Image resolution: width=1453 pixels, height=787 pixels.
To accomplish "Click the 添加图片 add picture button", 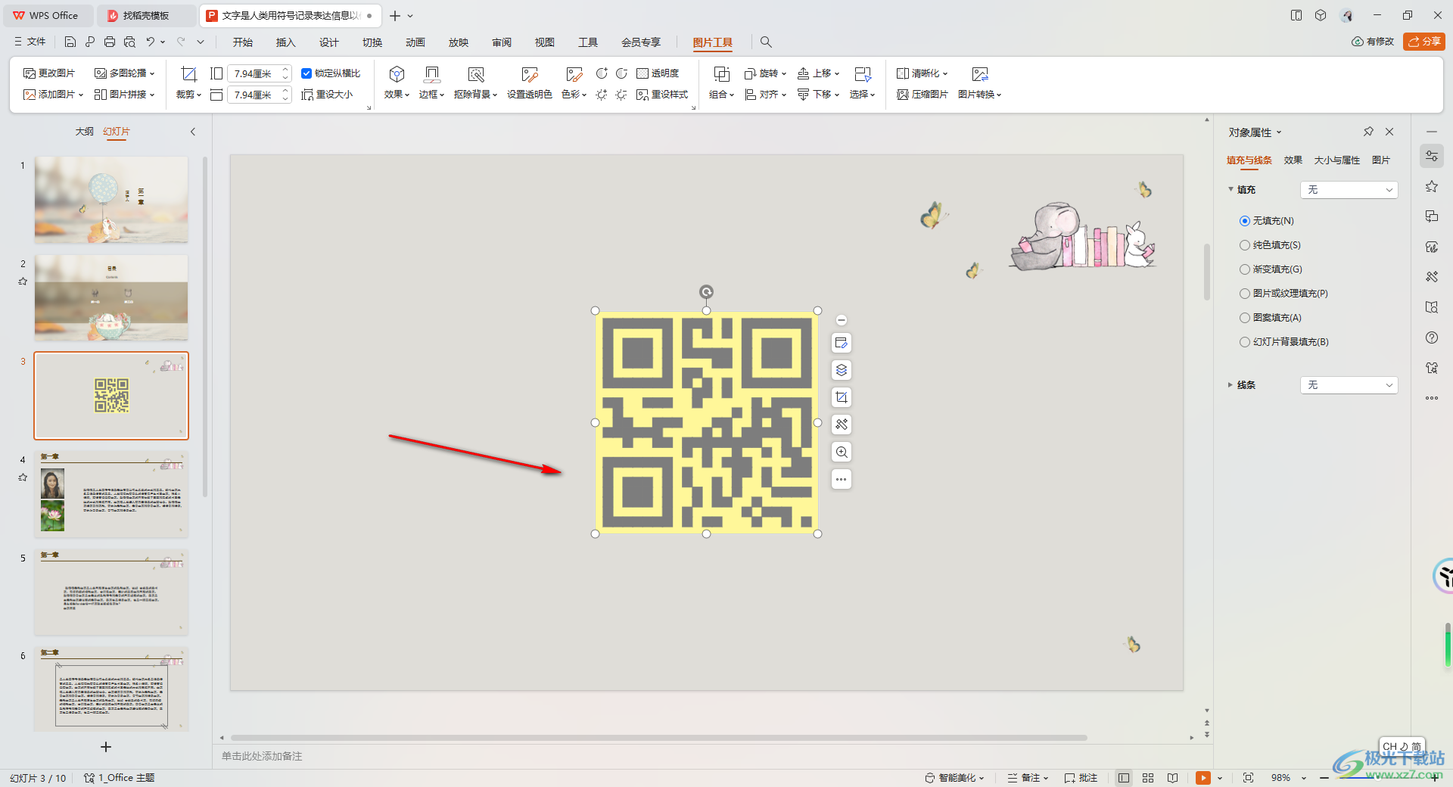I will (53, 95).
